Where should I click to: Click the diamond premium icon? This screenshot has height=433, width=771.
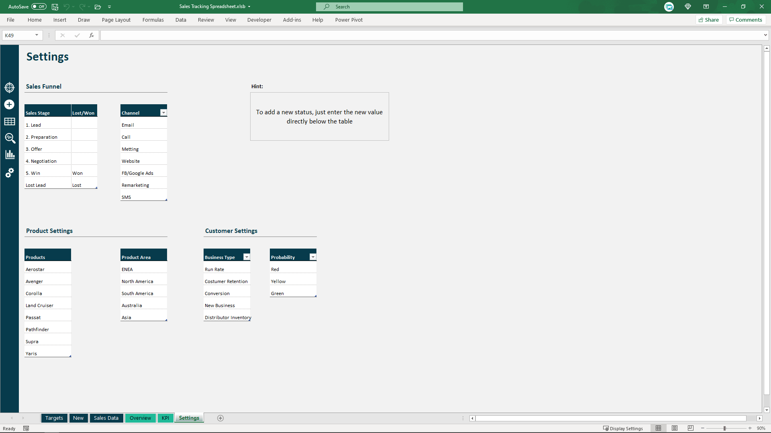[688, 7]
